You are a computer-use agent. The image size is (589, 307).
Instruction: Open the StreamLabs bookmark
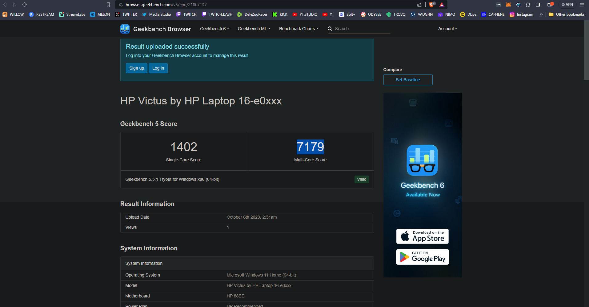tap(72, 14)
